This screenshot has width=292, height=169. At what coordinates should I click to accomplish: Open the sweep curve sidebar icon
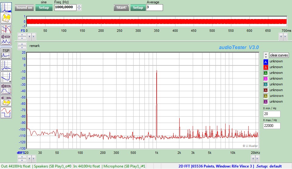tap(6, 77)
